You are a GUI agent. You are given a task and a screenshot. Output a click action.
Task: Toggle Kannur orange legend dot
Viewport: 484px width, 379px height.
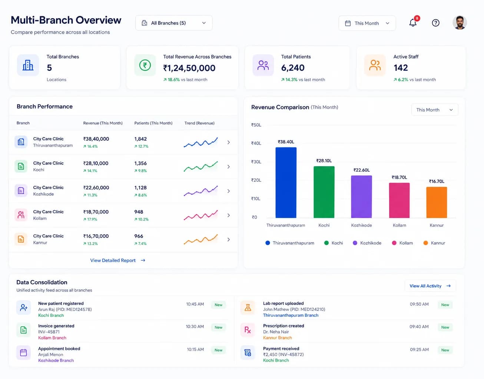click(x=426, y=243)
